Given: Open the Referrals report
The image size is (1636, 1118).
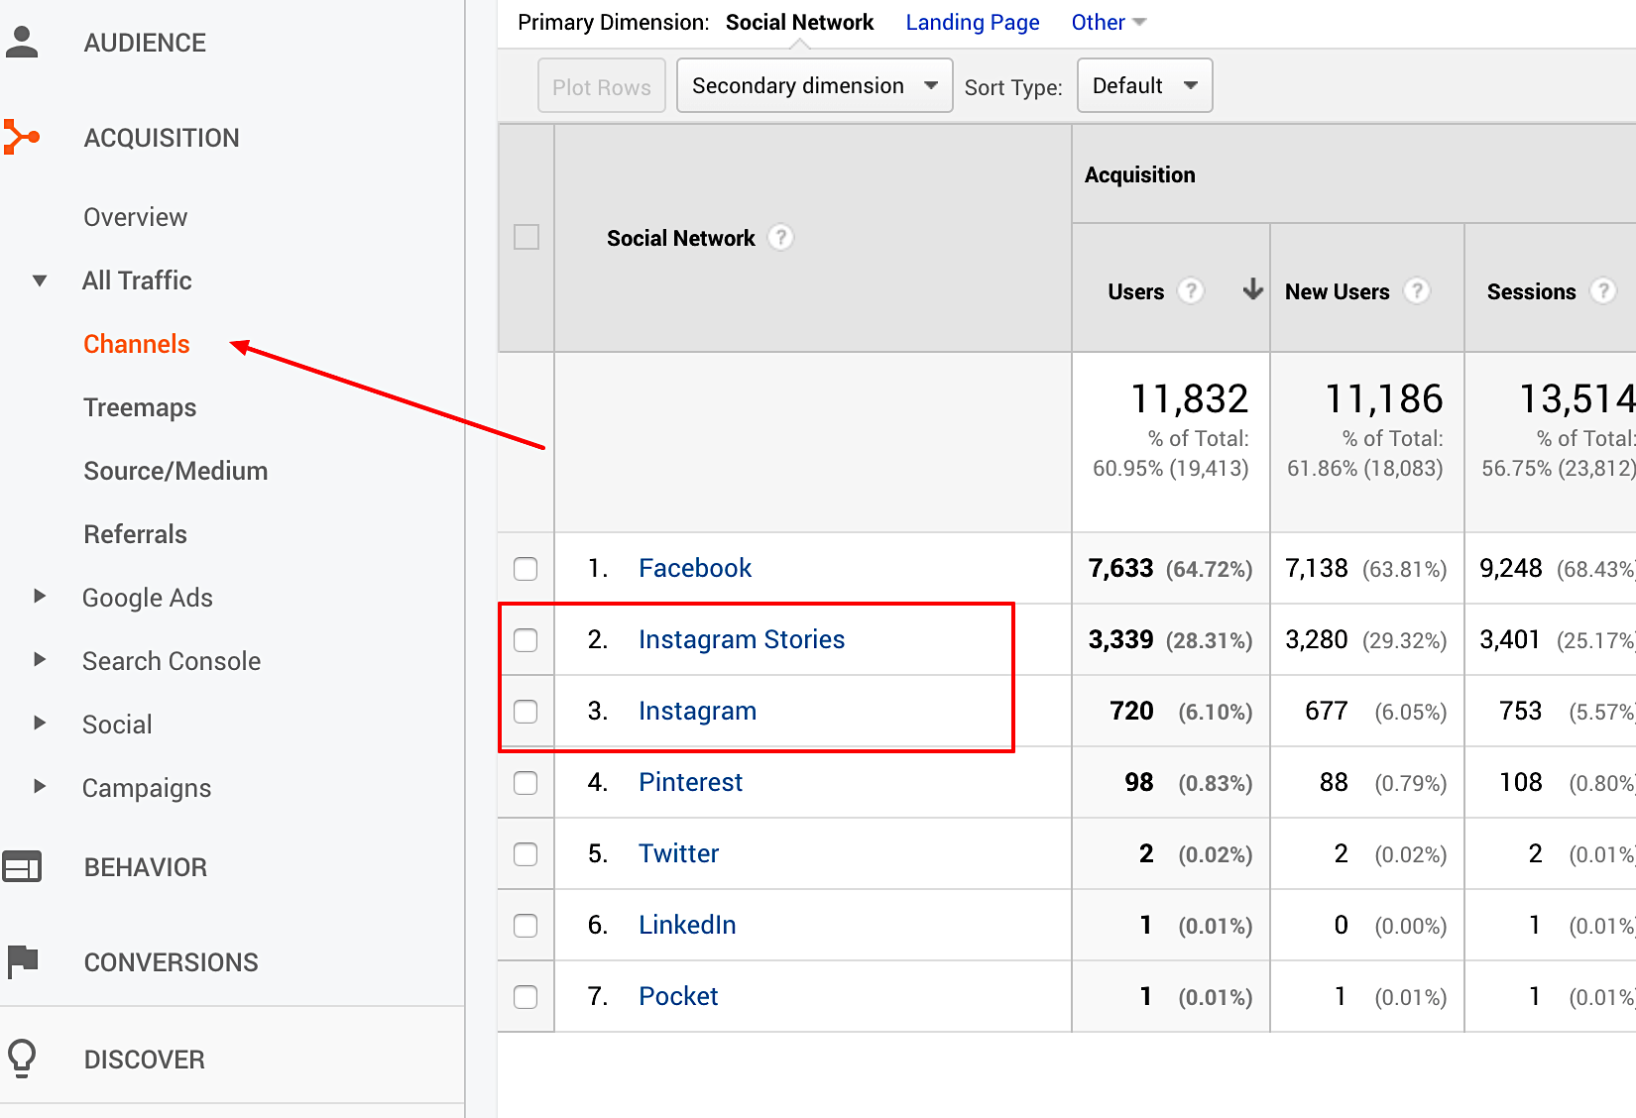Looking at the screenshot, I should click(x=135, y=534).
